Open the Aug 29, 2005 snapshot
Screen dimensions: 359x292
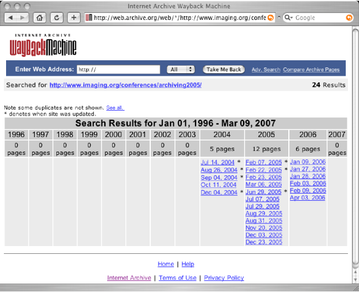click(264, 213)
